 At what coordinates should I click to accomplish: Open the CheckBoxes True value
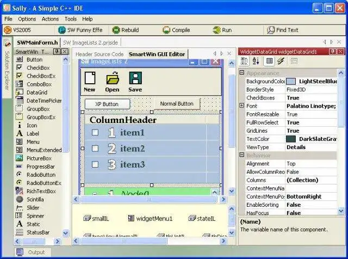click(x=311, y=98)
